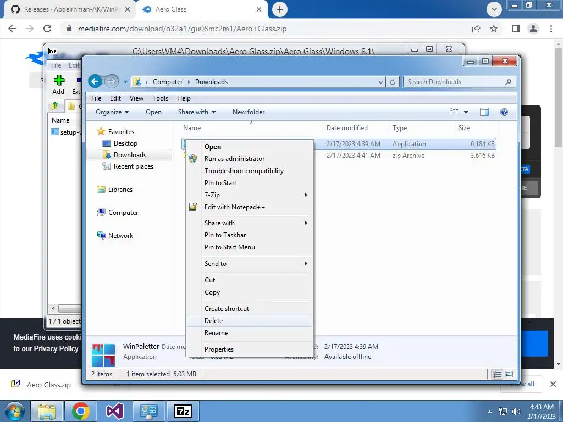Sort files by Date modified column
Image resolution: width=563 pixels, height=422 pixels.
347,127
